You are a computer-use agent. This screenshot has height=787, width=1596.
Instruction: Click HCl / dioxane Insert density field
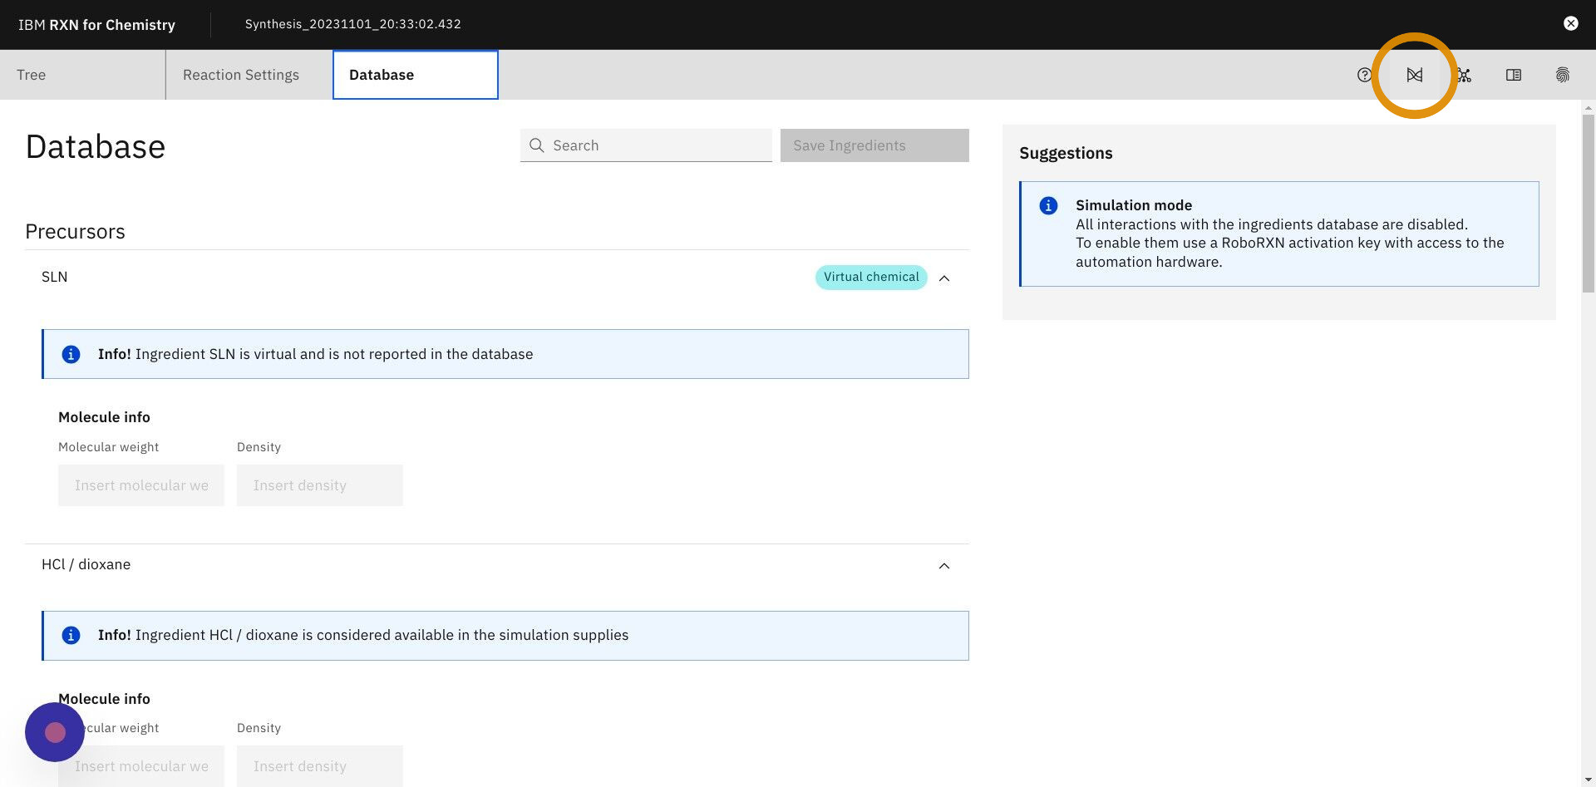point(320,766)
